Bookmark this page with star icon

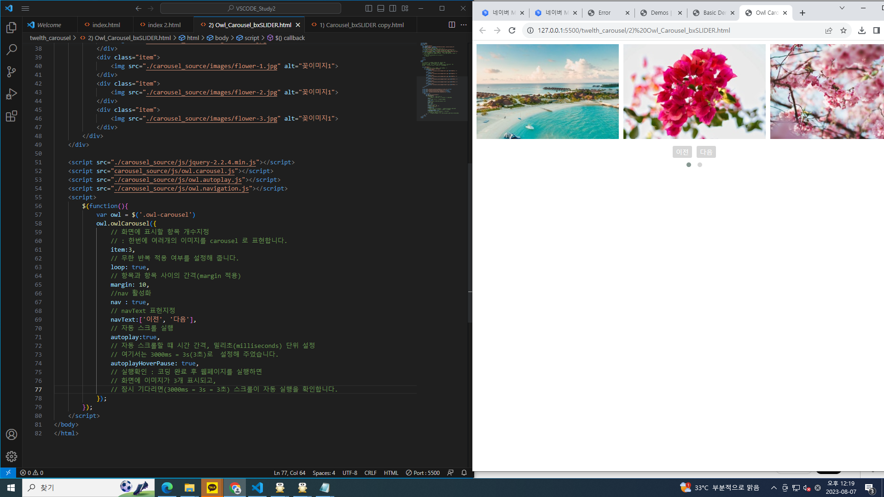coord(843,30)
